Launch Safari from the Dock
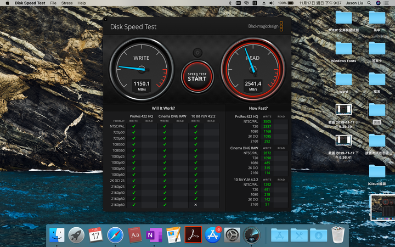The height and width of the screenshot is (247, 395). click(x=115, y=235)
